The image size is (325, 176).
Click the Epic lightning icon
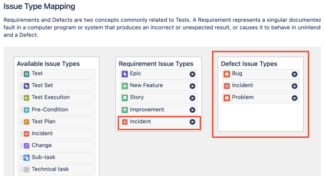[x=125, y=74]
